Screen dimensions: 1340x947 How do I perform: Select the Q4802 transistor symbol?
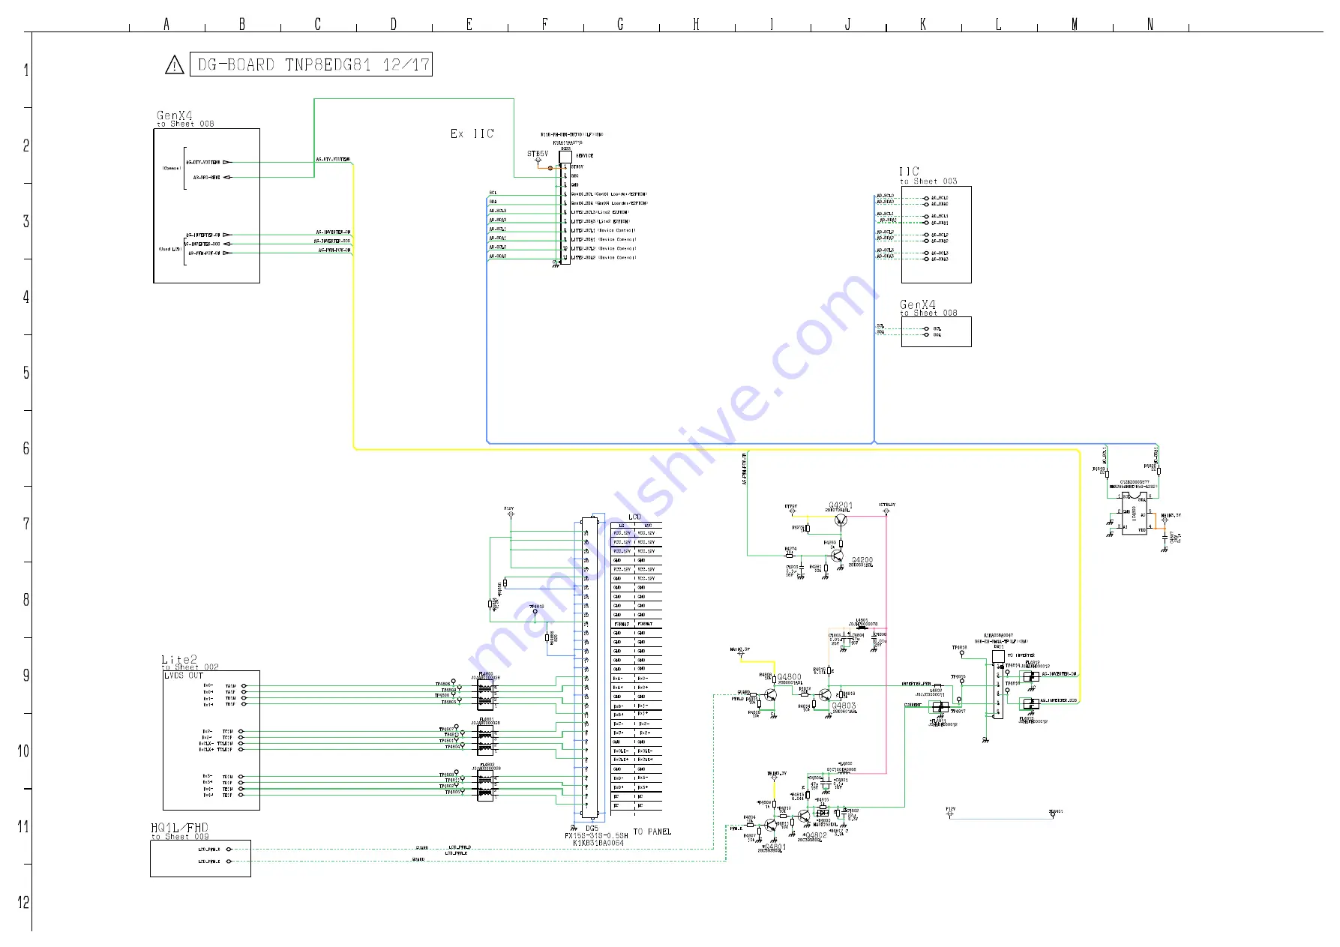804,816
